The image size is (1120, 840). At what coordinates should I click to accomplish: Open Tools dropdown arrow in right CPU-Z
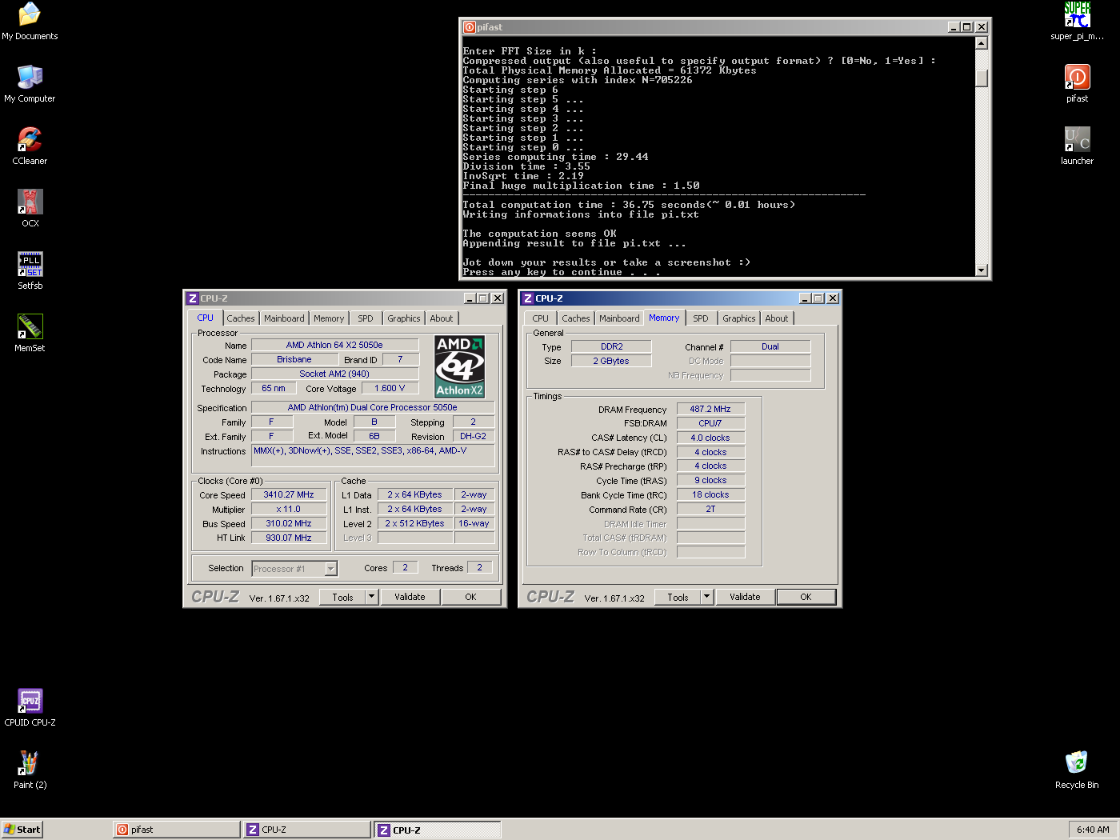pos(707,597)
